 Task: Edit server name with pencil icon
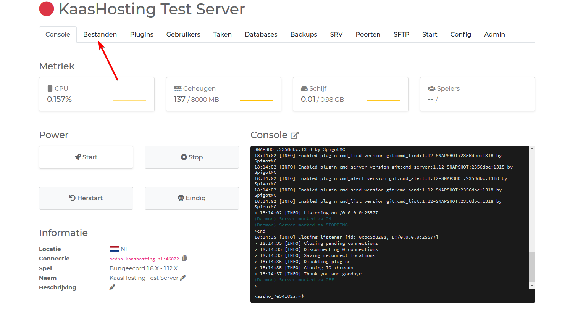point(183,278)
